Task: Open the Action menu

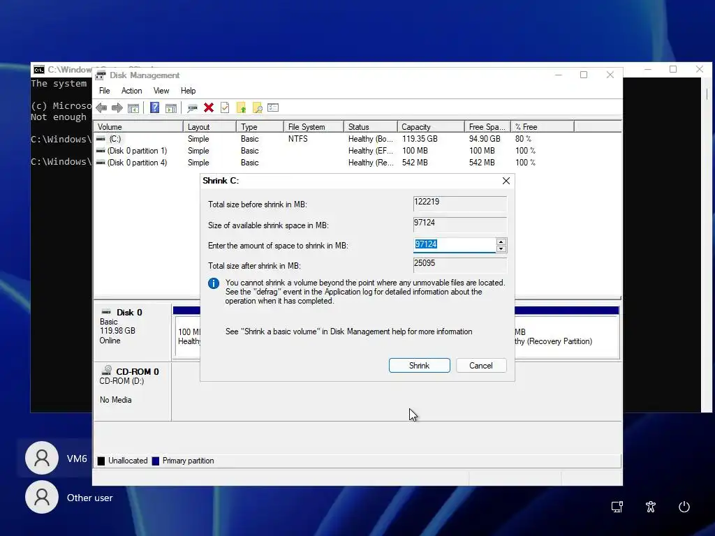Action: click(x=131, y=91)
